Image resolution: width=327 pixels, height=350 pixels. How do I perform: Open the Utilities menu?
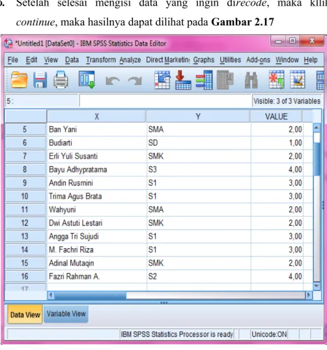[230, 60]
